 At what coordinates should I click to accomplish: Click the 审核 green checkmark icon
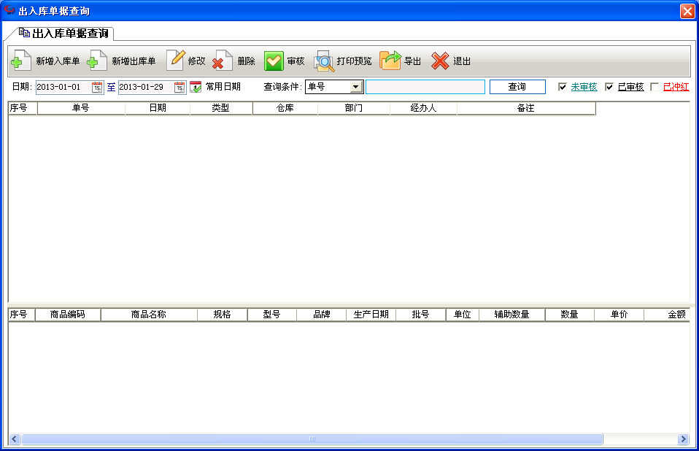pos(274,61)
